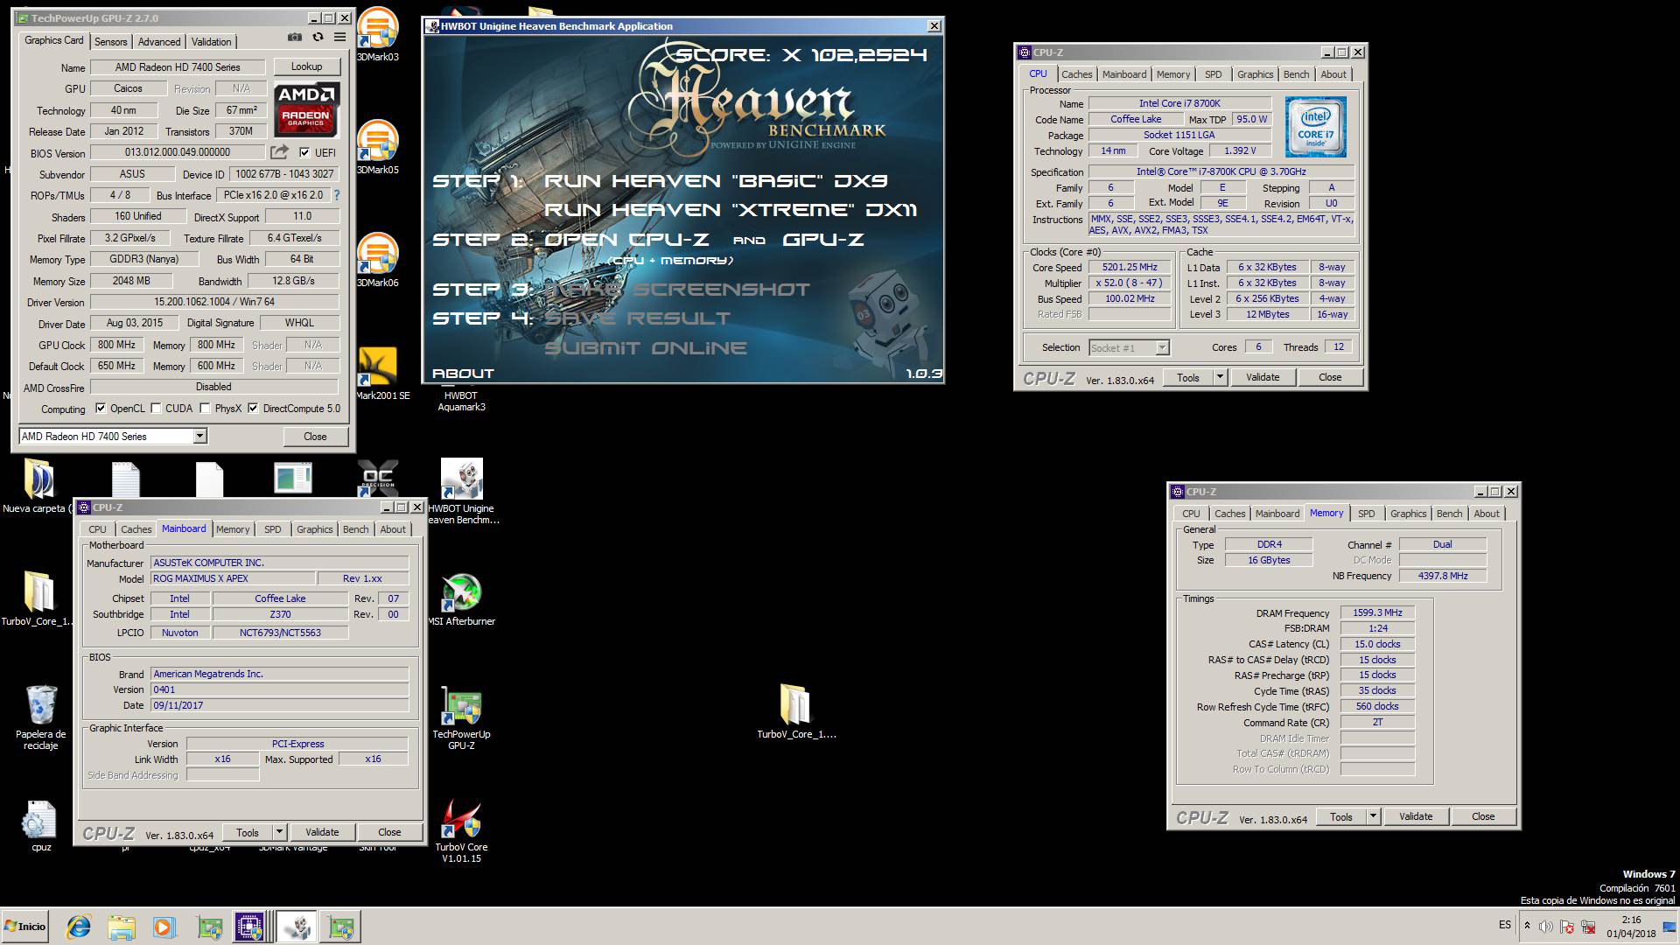Click RUN HEAVEN "BASIC" DX9
This screenshot has width=1680, height=945.
click(x=716, y=181)
